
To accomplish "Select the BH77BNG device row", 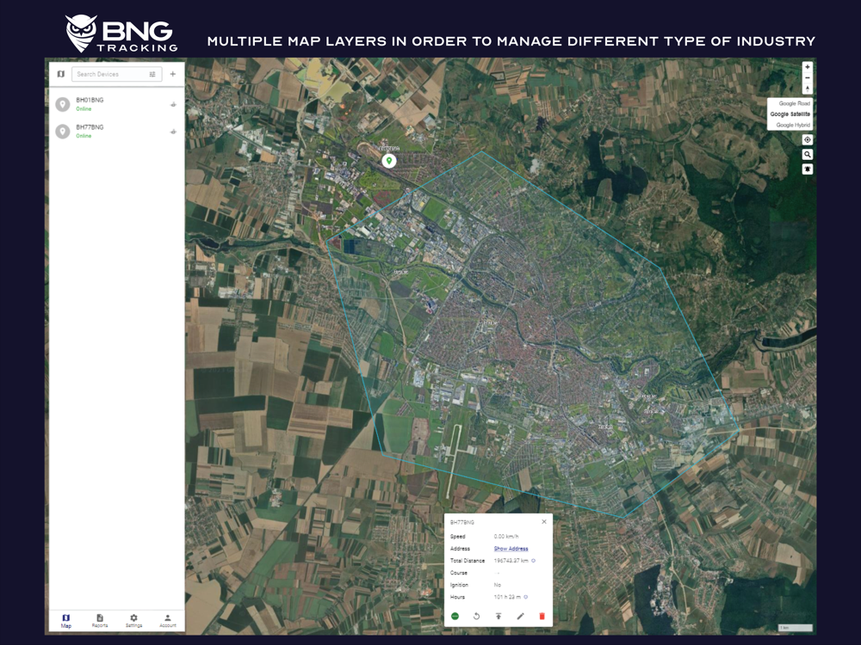I will [117, 131].
